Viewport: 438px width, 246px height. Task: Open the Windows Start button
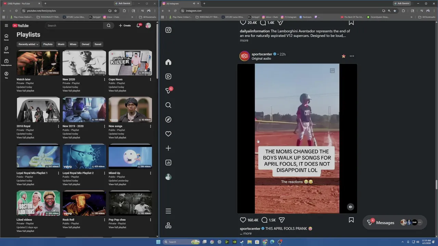[x=158, y=242]
